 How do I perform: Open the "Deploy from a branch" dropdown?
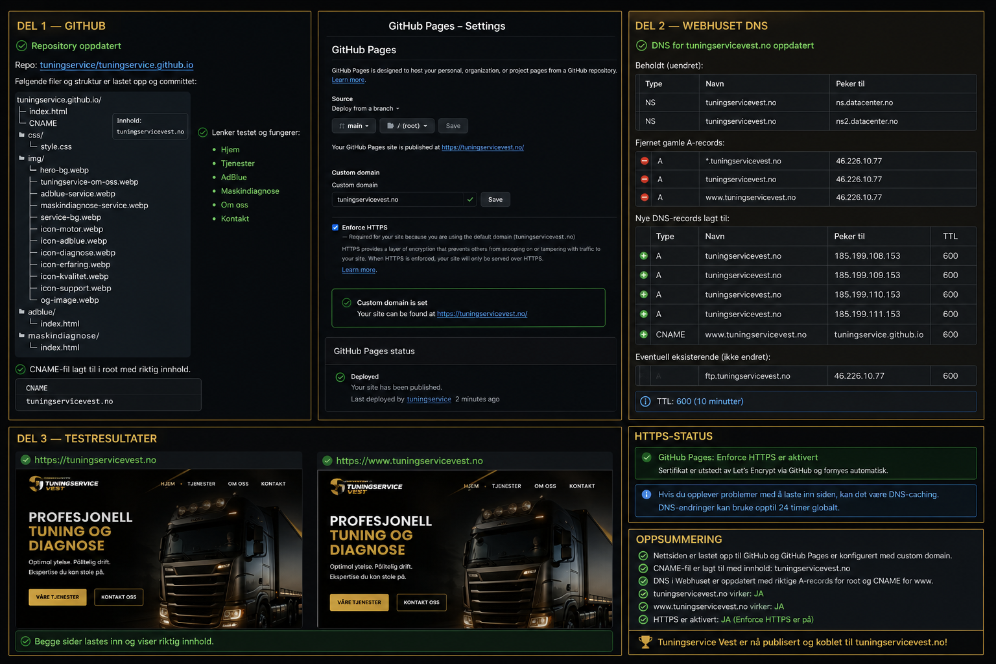coord(366,109)
